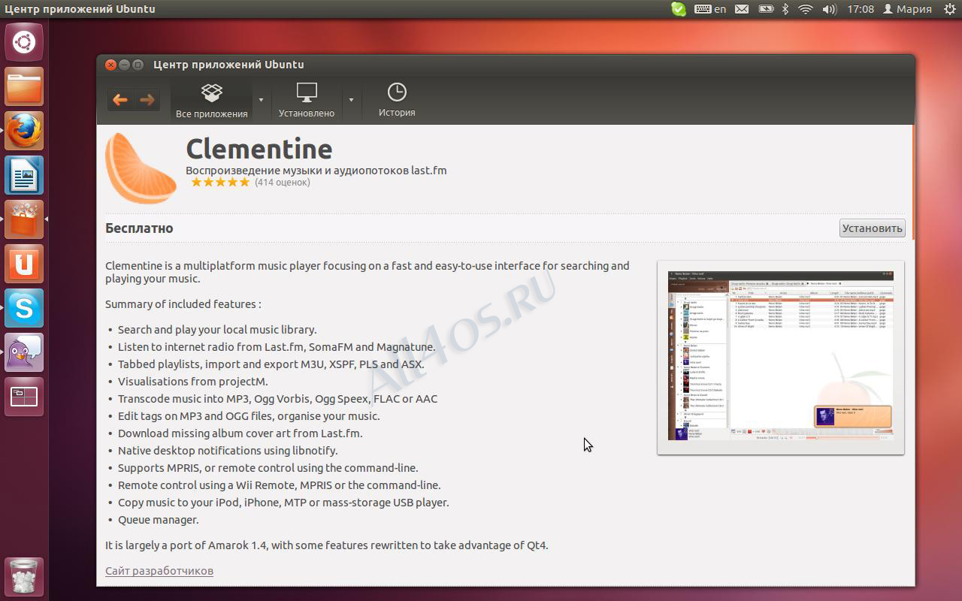The image size is (962, 601).
Task: Click the line 'Visualisations from projectM.'
Action: pos(193,382)
